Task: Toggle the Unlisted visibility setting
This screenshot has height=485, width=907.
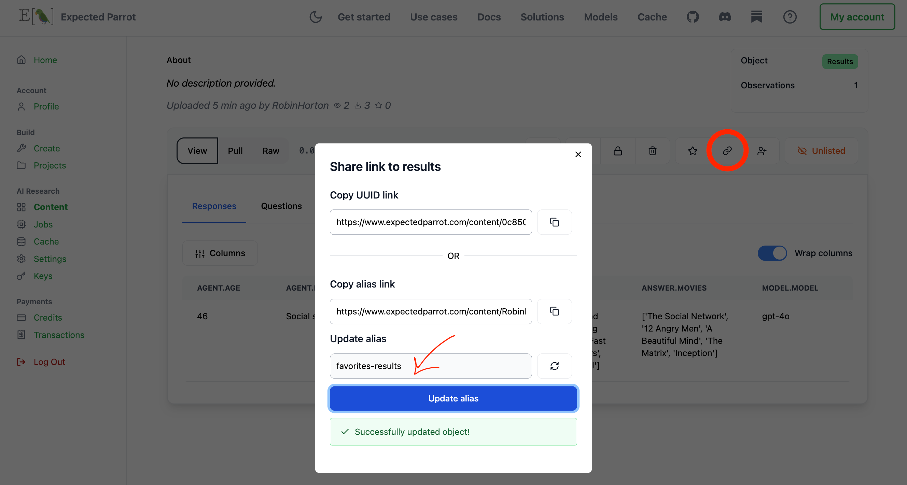Action: pyautogui.click(x=821, y=151)
